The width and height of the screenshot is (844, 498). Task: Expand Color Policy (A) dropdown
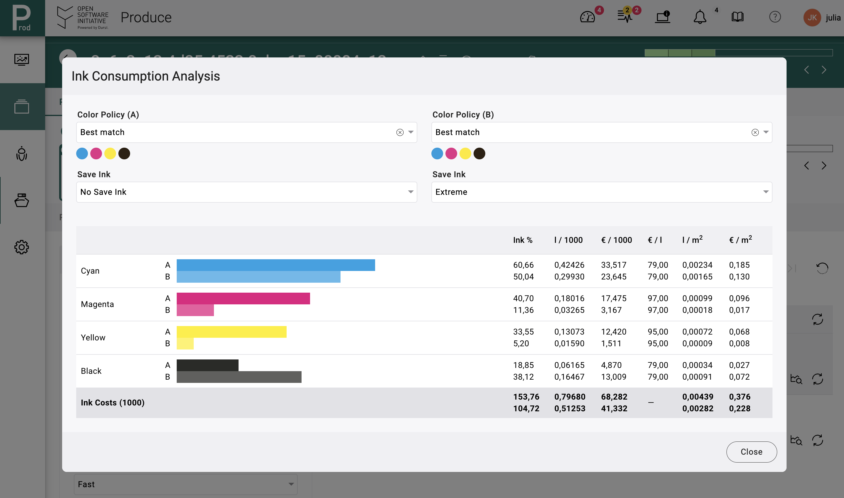[411, 132]
